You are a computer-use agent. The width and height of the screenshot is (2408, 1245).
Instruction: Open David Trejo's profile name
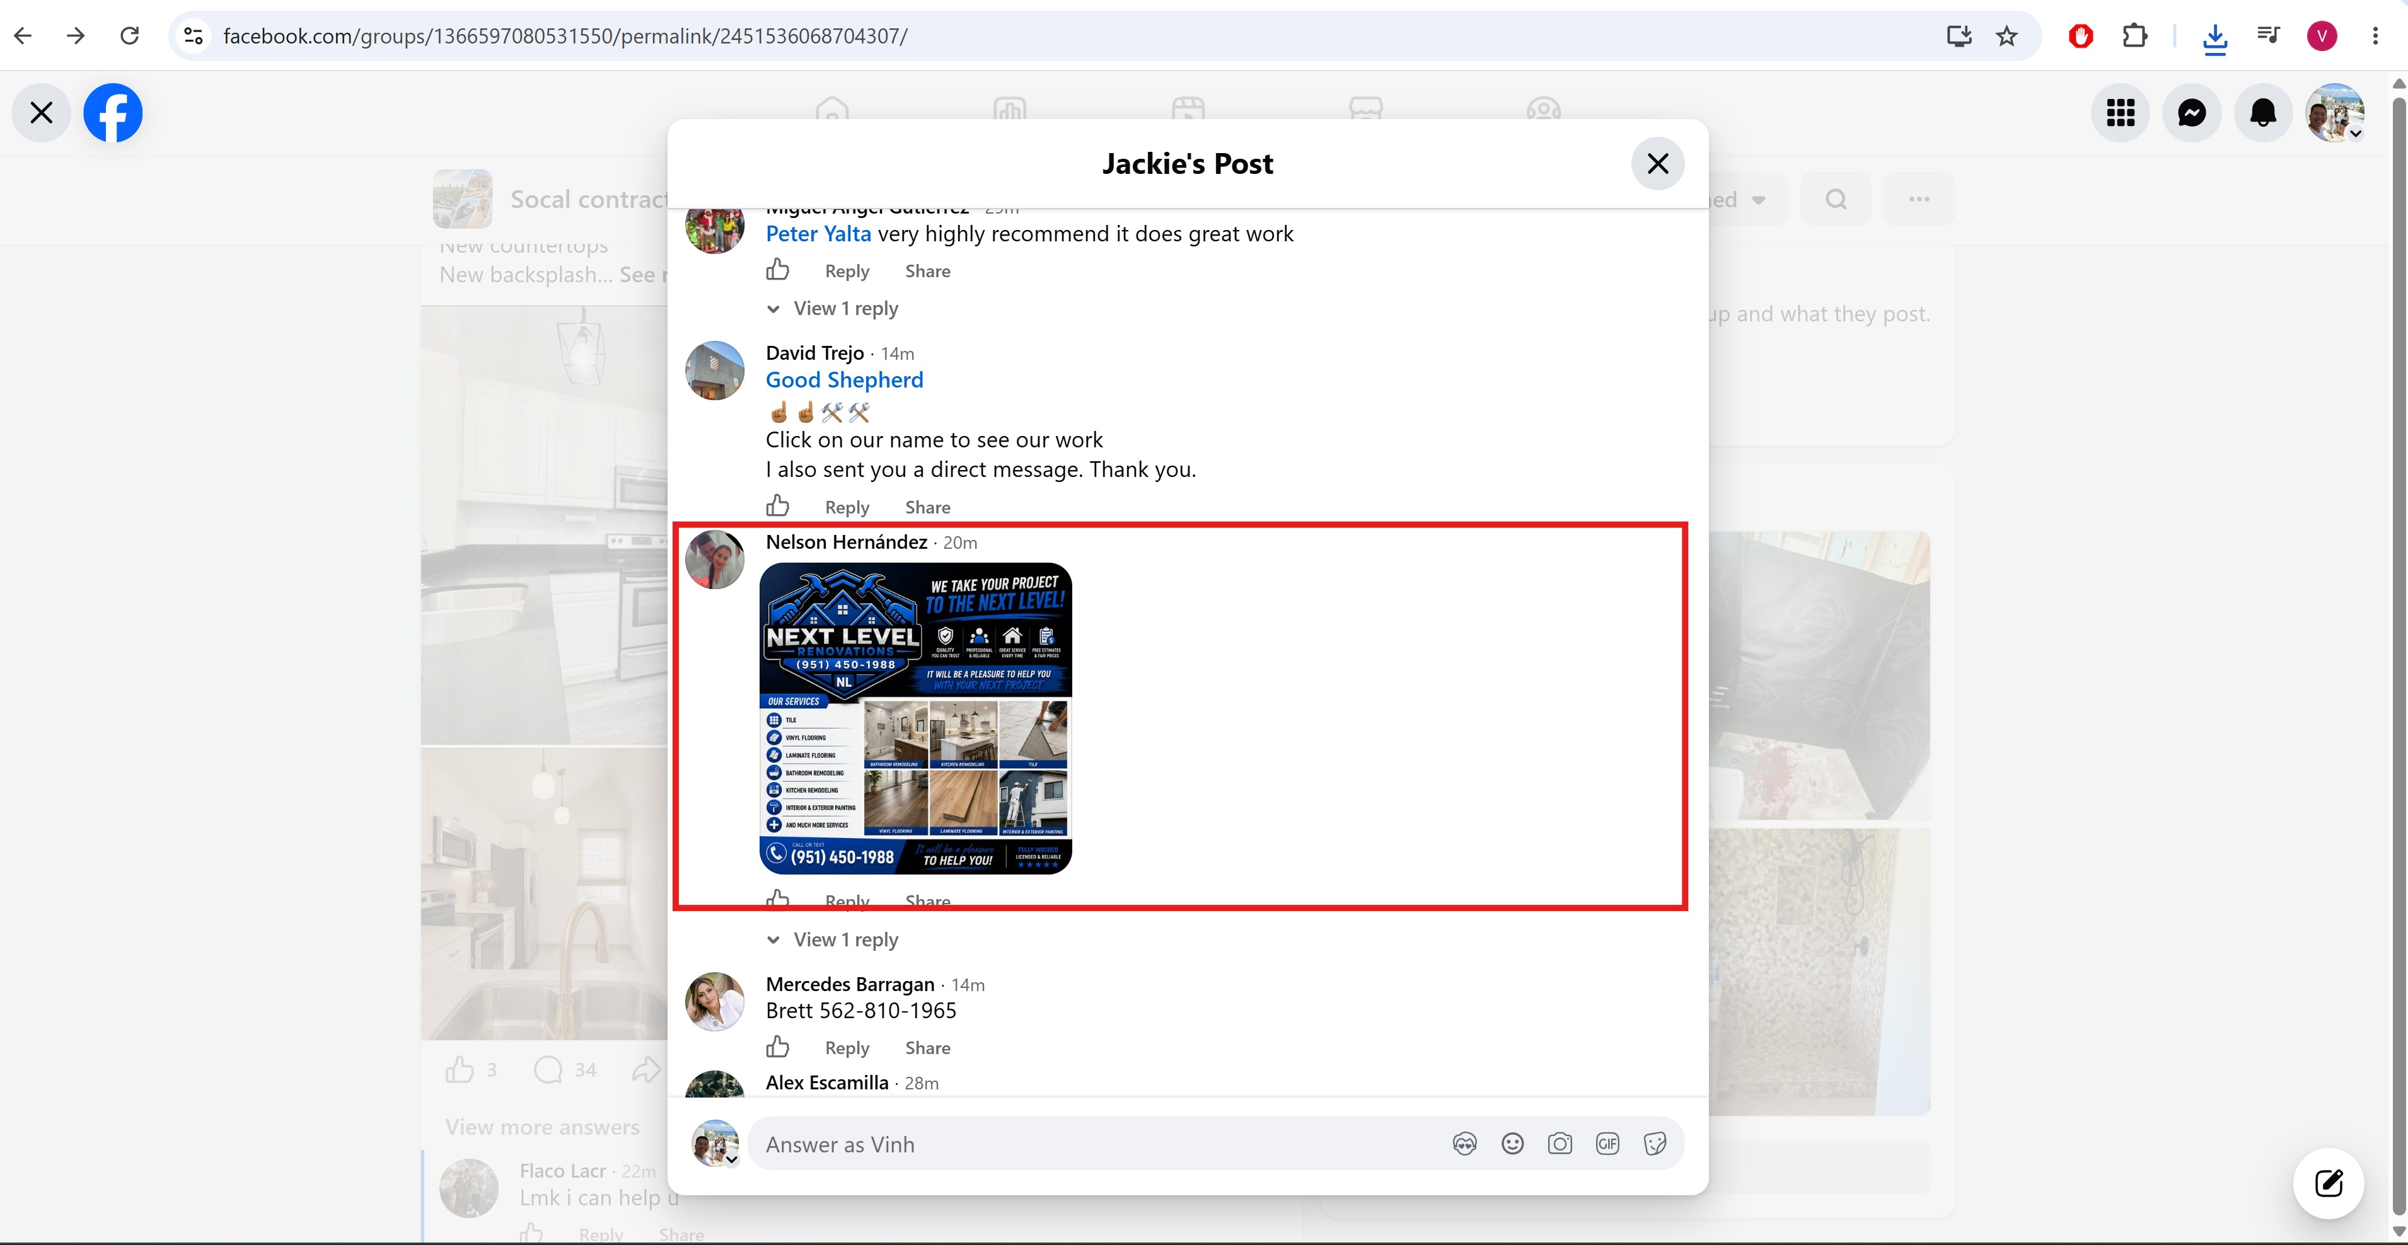[x=814, y=353]
